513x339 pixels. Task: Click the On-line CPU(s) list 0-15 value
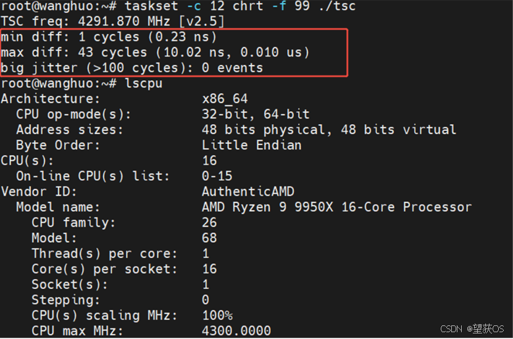tap(217, 176)
